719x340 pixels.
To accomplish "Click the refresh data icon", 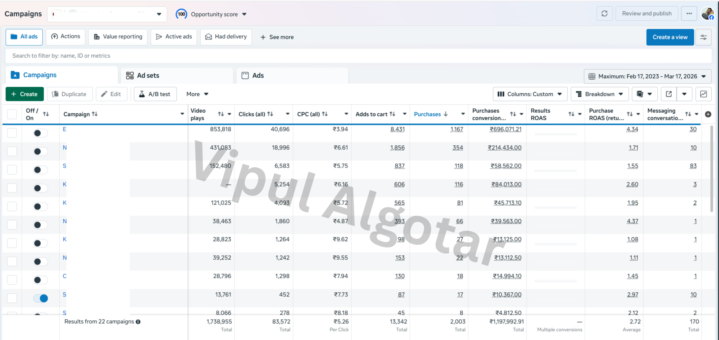I will (604, 13).
